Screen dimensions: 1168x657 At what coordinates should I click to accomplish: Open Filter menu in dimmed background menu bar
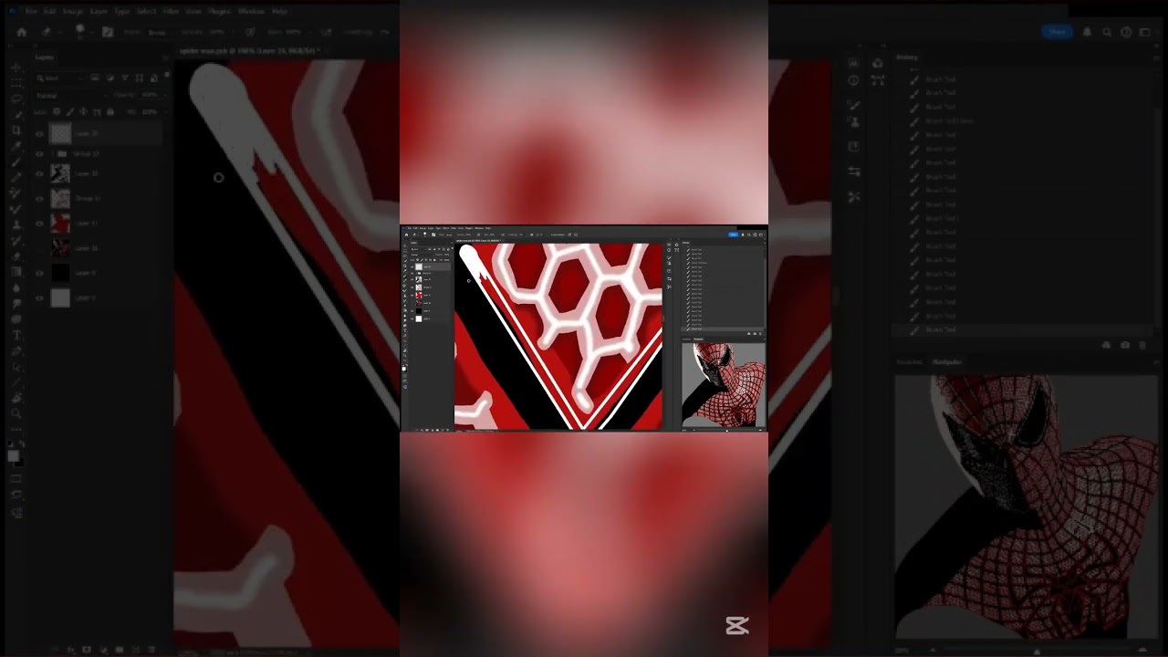(x=171, y=11)
